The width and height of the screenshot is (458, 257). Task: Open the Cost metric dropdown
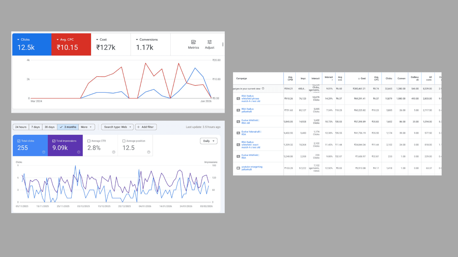coord(97,40)
